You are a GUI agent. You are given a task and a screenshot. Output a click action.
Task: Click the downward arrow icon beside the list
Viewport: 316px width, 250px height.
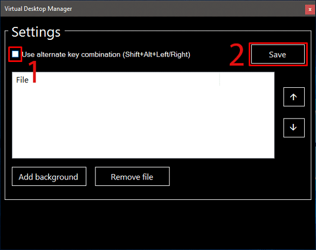(x=293, y=127)
